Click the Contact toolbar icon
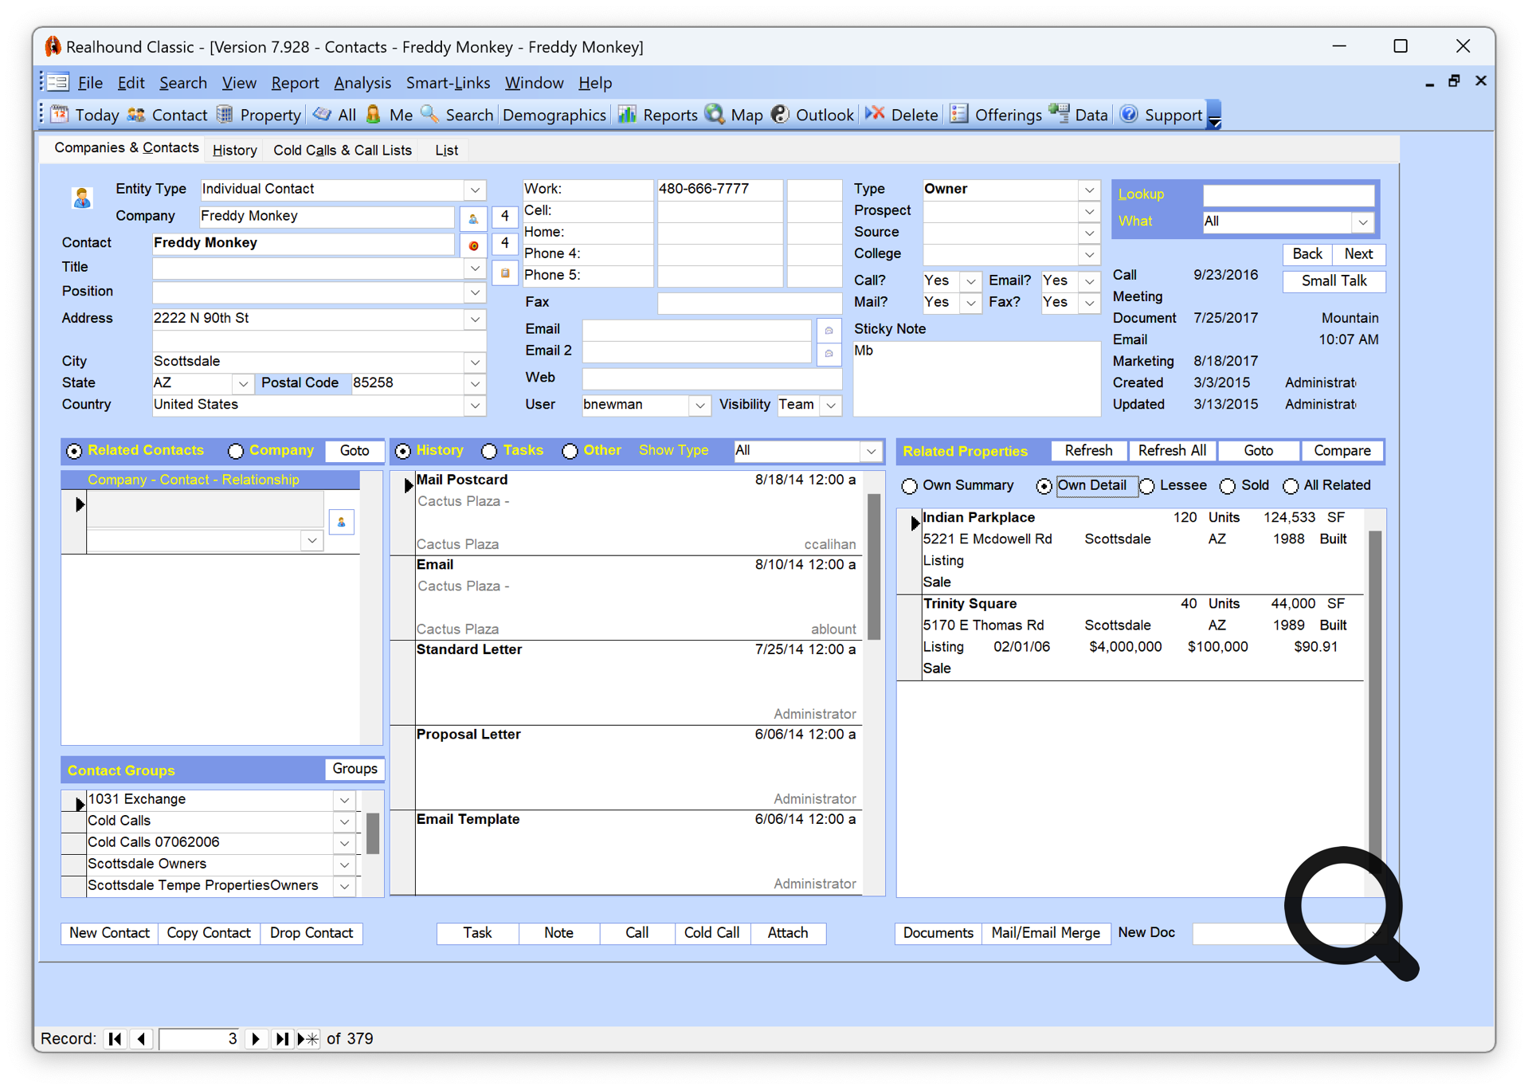Image resolution: width=1528 pixels, height=1090 pixels. click(136, 115)
